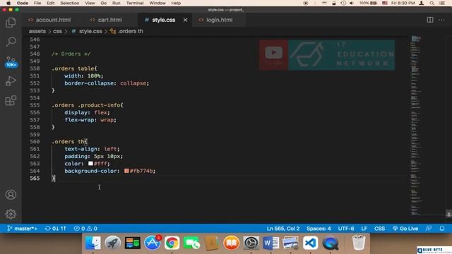Open System Preferences from the Dock
The height and width of the screenshot is (254, 452).
pos(251,243)
